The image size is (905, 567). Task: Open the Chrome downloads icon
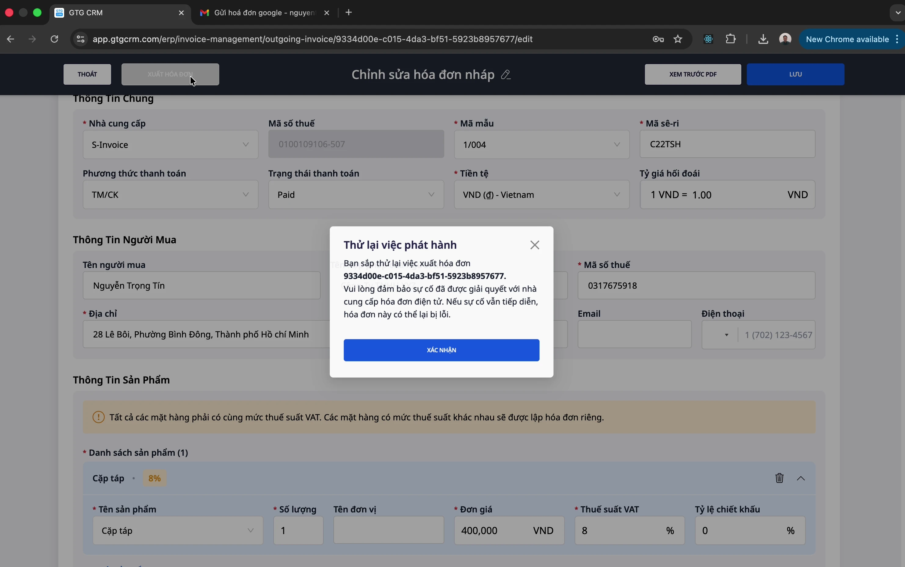tap(763, 39)
